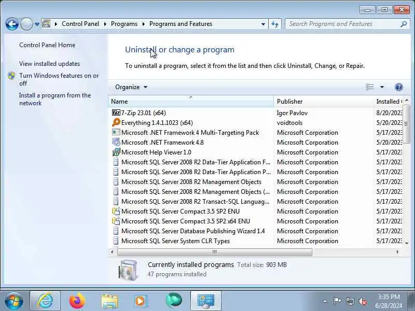The width and height of the screenshot is (415, 311).
Task: Click the horizontal scrollbar thumb
Action: 215,252
